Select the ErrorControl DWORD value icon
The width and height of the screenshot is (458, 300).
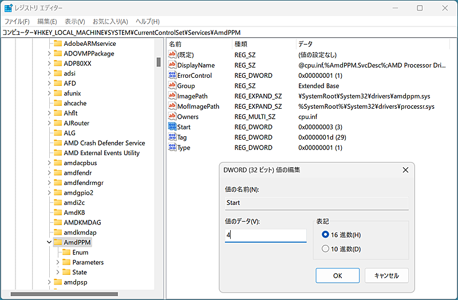[172, 75]
